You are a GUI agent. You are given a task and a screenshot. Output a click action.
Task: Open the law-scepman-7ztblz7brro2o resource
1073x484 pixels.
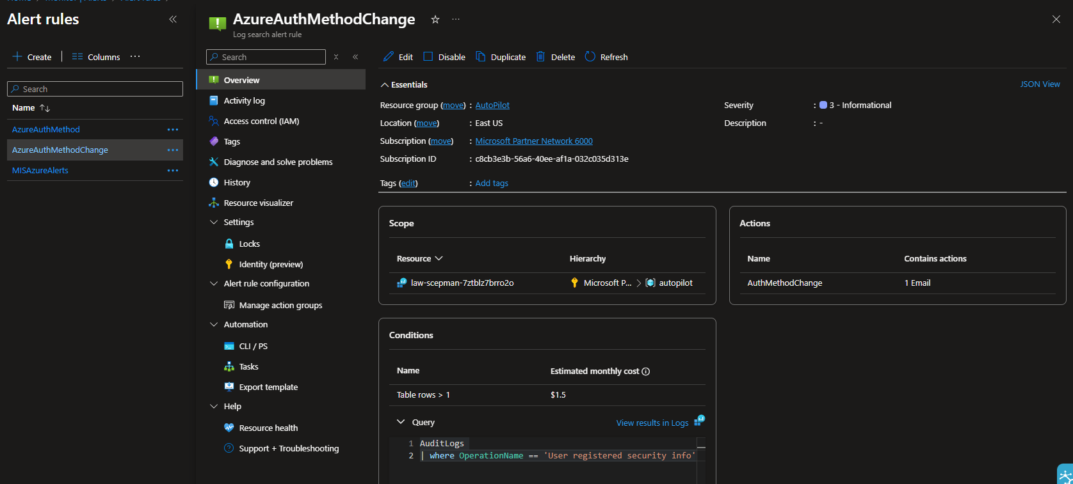point(462,283)
